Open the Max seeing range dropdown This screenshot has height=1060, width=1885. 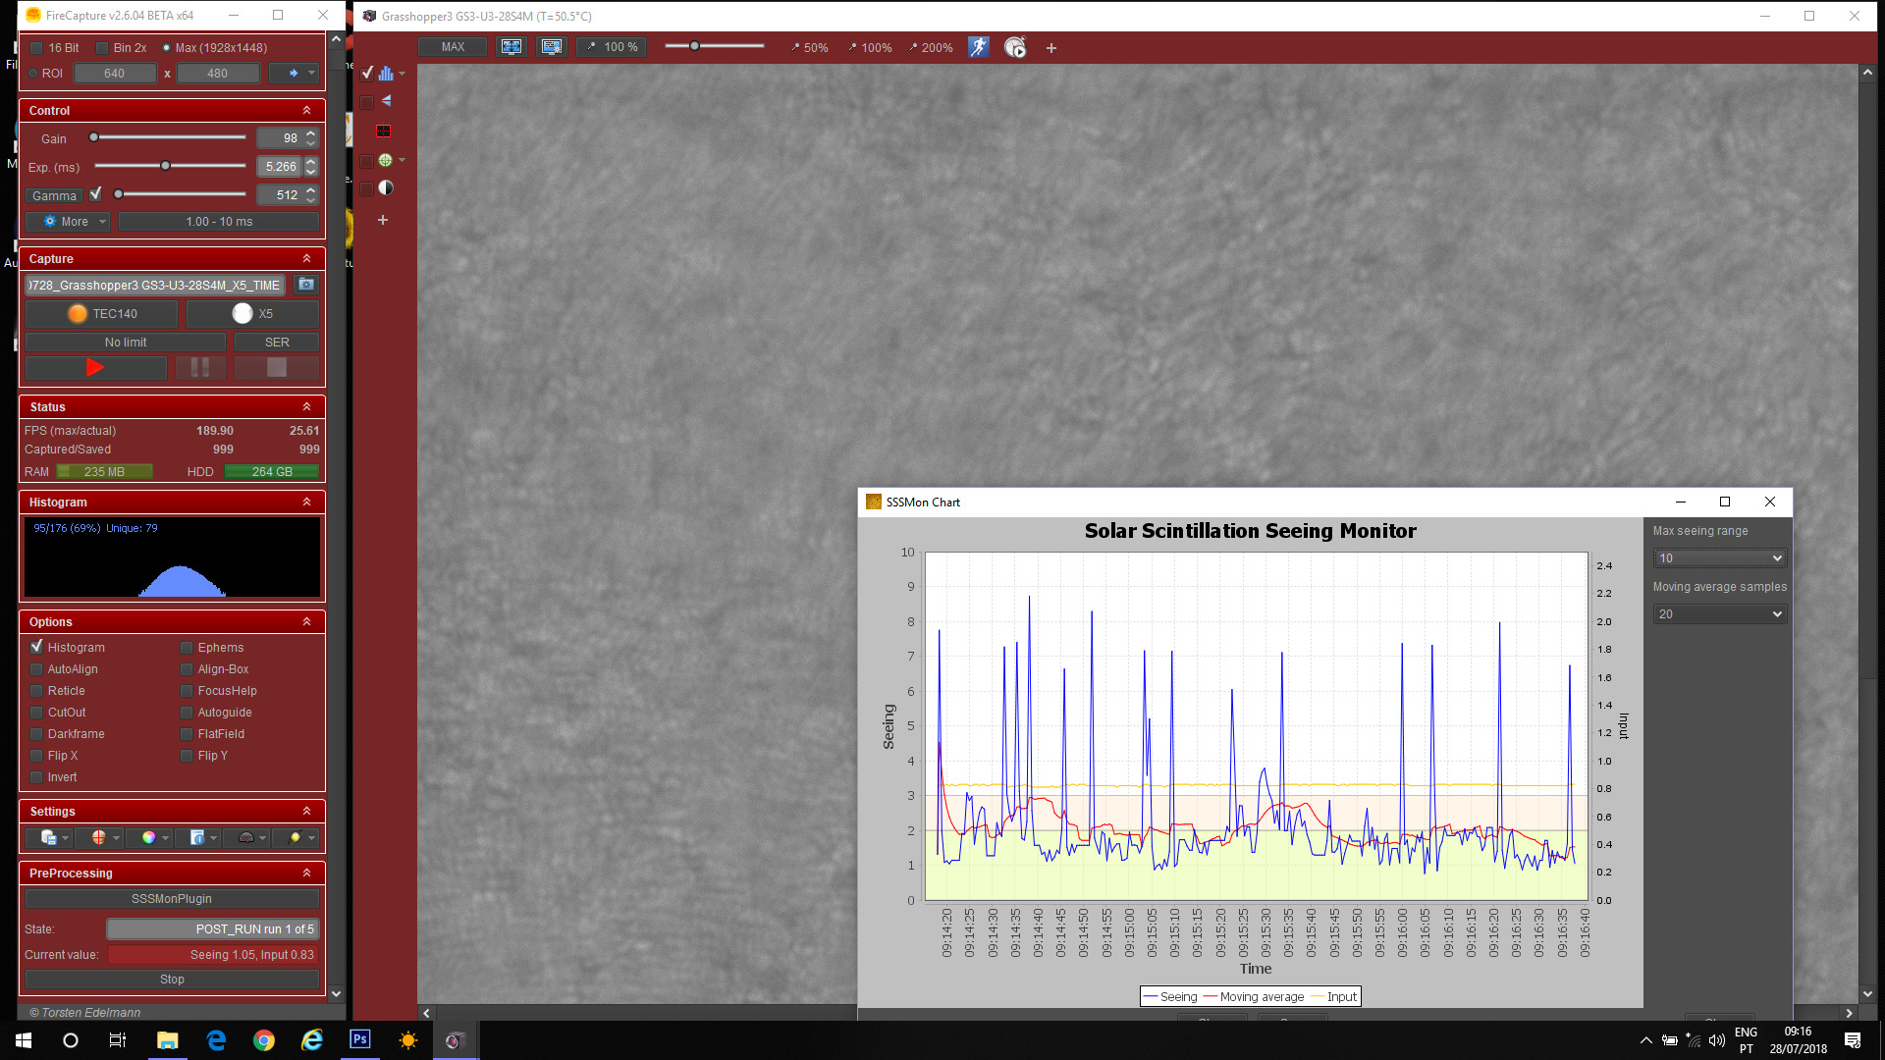click(x=1719, y=557)
